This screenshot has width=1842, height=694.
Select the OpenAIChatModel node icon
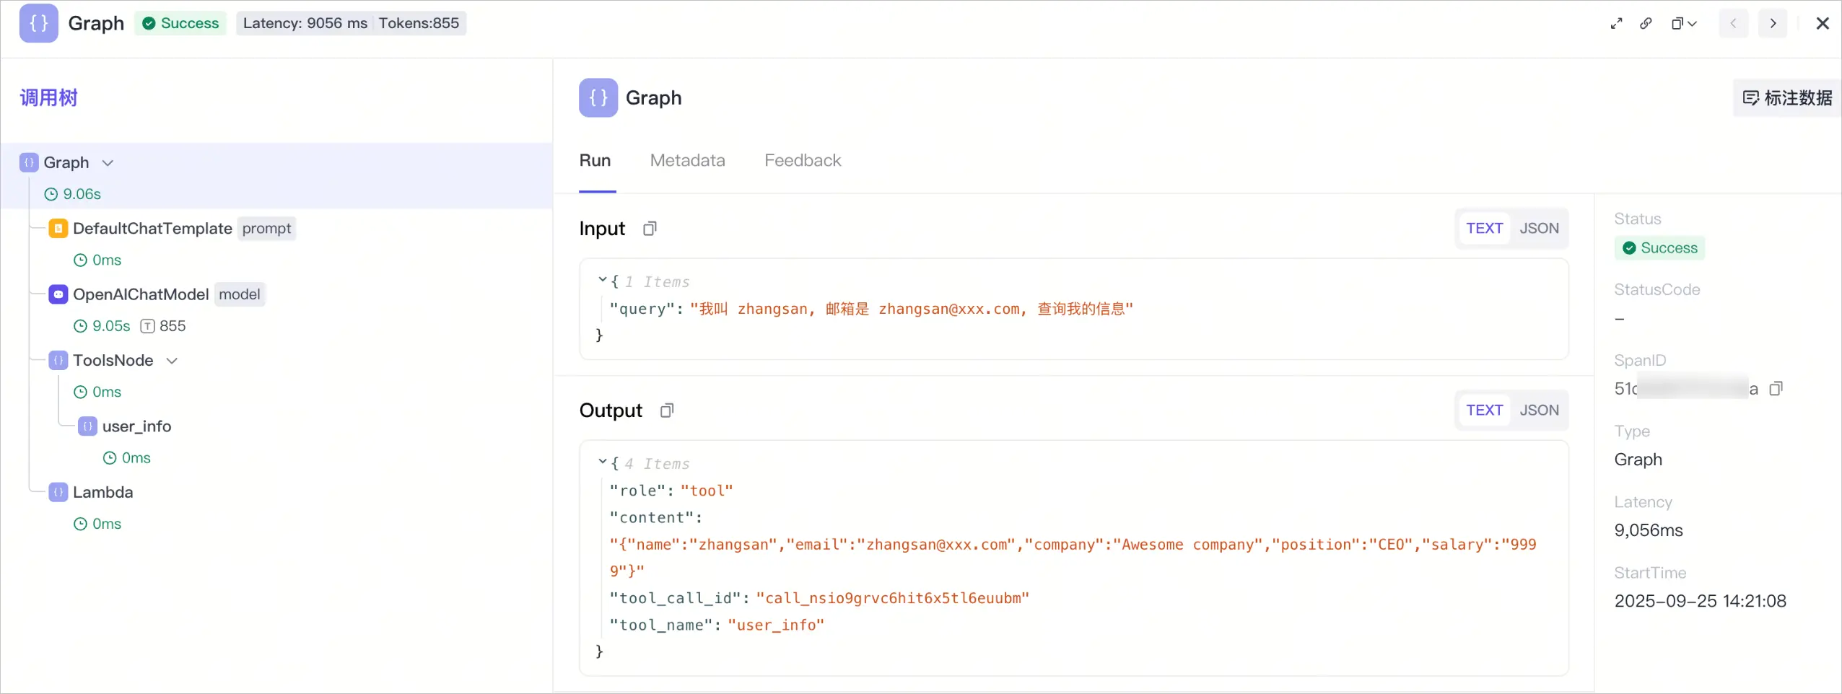58,294
